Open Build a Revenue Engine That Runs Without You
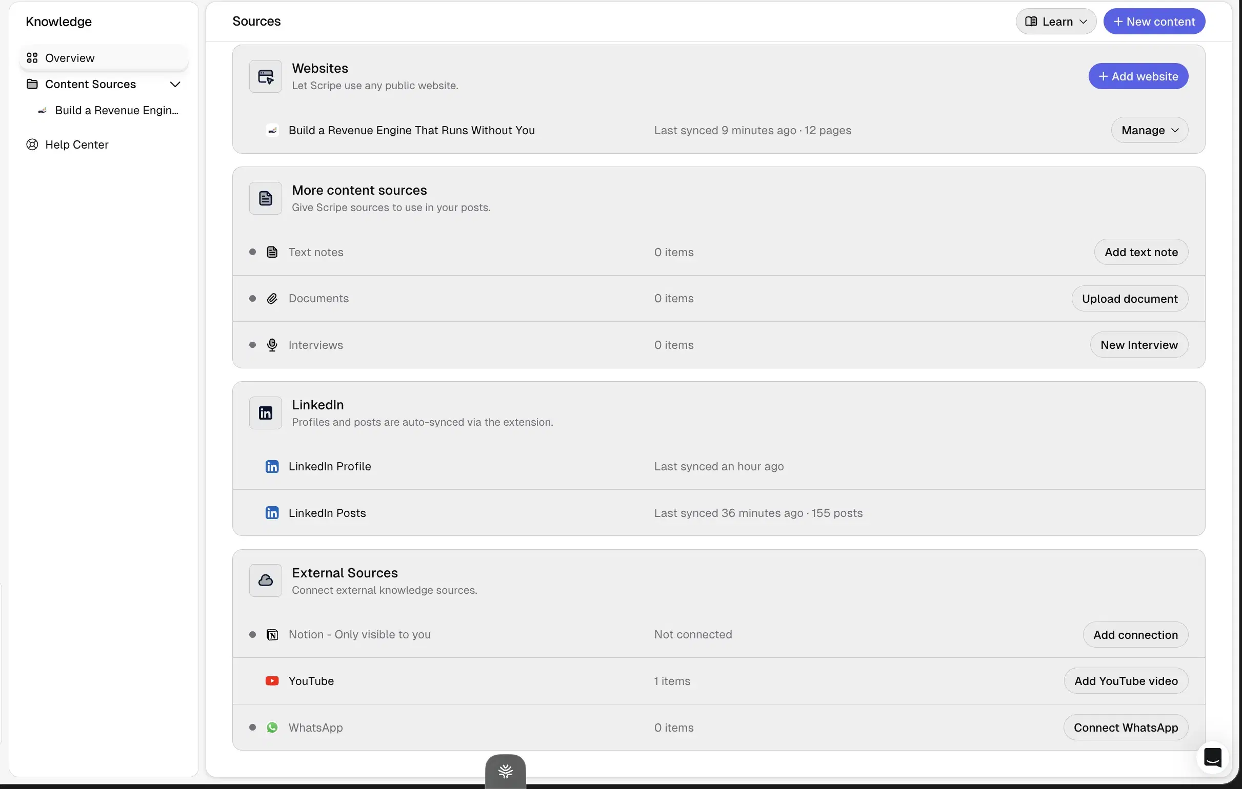Viewport: 1242px width, 789px height. pos(411,130)
